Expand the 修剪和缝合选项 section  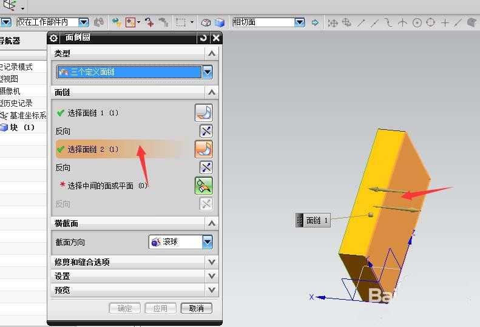[212, 262]
